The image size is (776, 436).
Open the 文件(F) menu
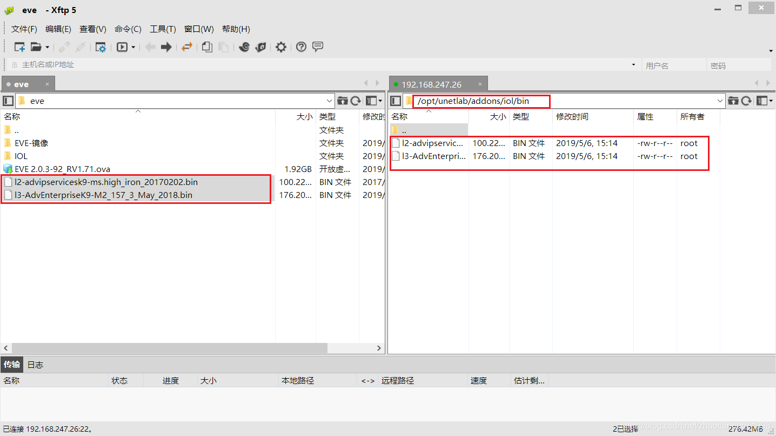(x=24, y=29)
